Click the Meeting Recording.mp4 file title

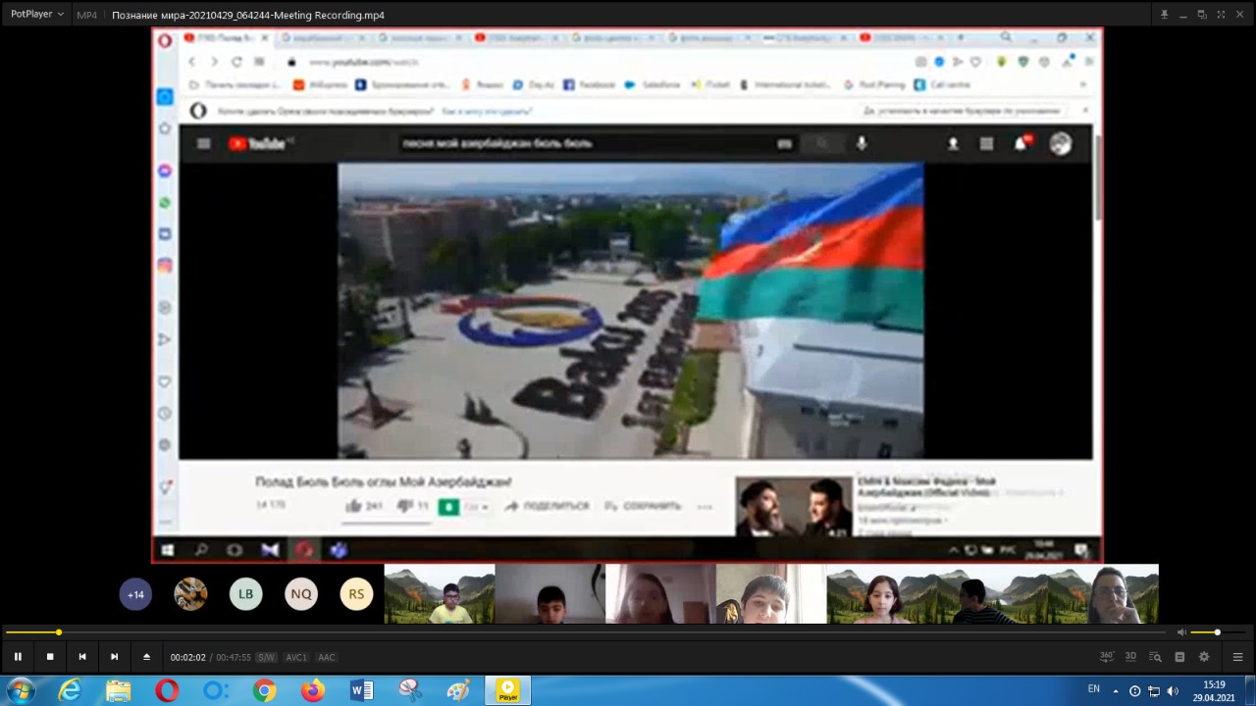pos(248,15)
